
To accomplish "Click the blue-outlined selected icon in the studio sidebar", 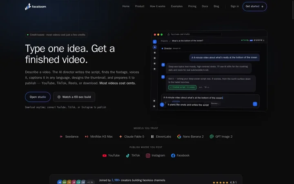I will (155, 47).
